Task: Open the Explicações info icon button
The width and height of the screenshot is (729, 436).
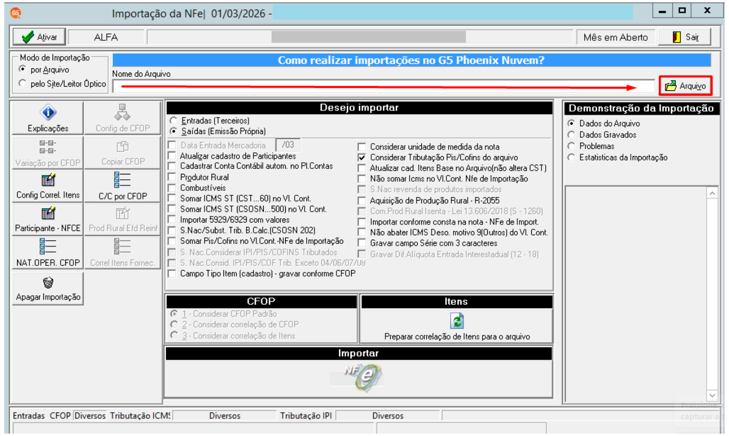Action: (48, 118)
